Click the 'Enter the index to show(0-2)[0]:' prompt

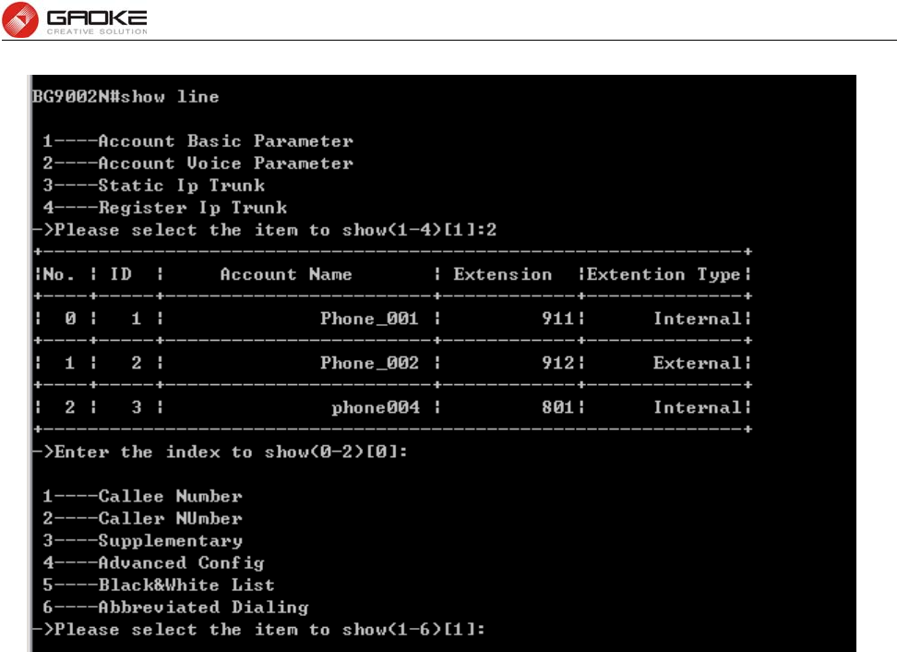point(220,452)
